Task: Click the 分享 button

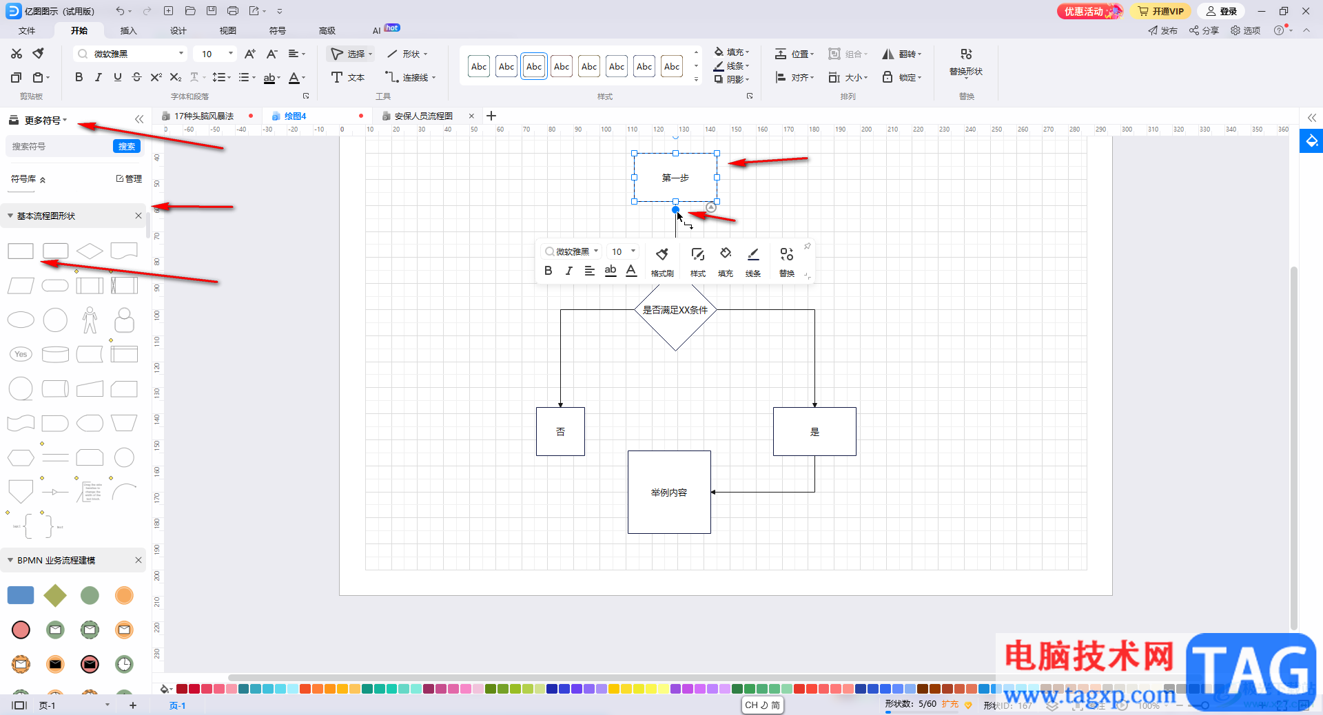Action: [1204, 30]
